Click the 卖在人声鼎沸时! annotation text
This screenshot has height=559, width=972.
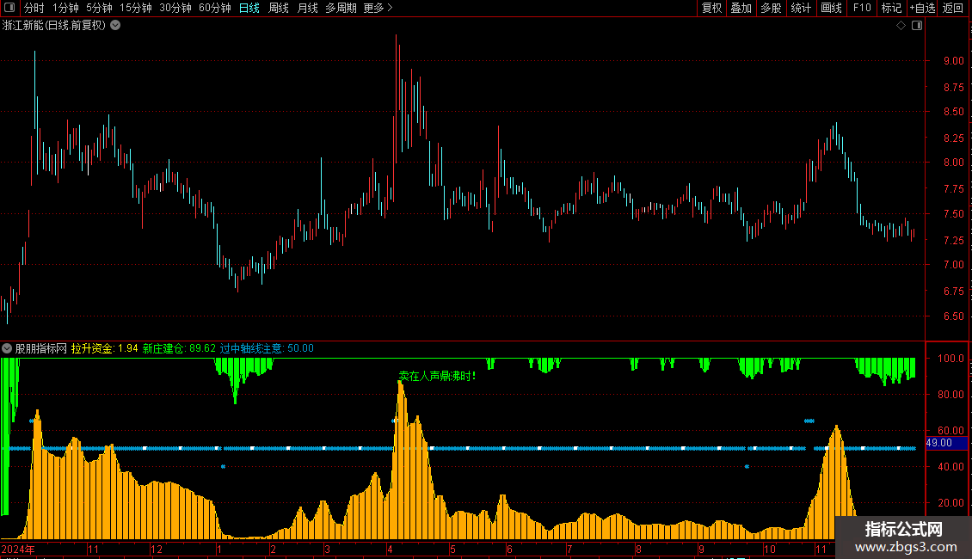(x=437, y=376)
